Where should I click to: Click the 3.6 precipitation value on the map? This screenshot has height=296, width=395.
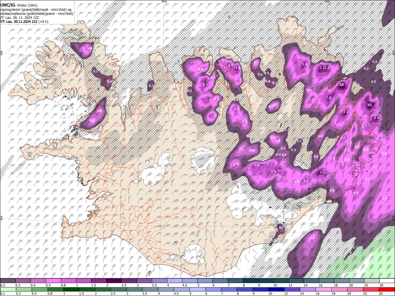(342, 84)
